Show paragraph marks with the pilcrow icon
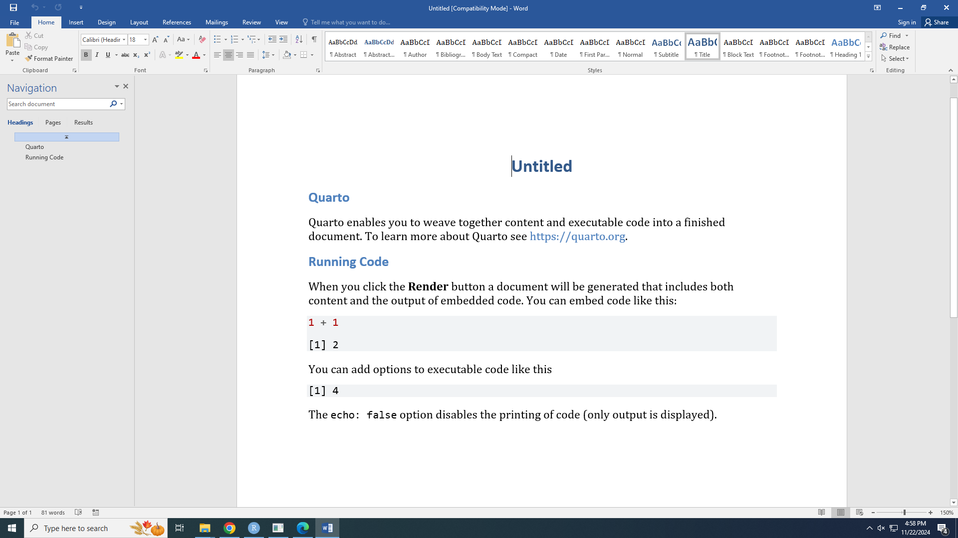This screenshot has width=958, height=538. click(x=314, y=39)
